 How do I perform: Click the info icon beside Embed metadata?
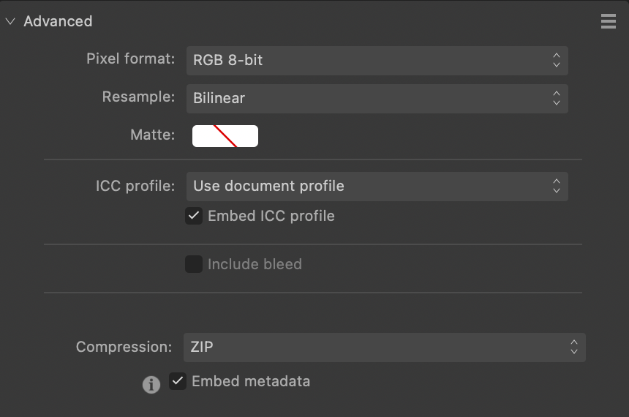pyautogui.click(x=151, y=385)
